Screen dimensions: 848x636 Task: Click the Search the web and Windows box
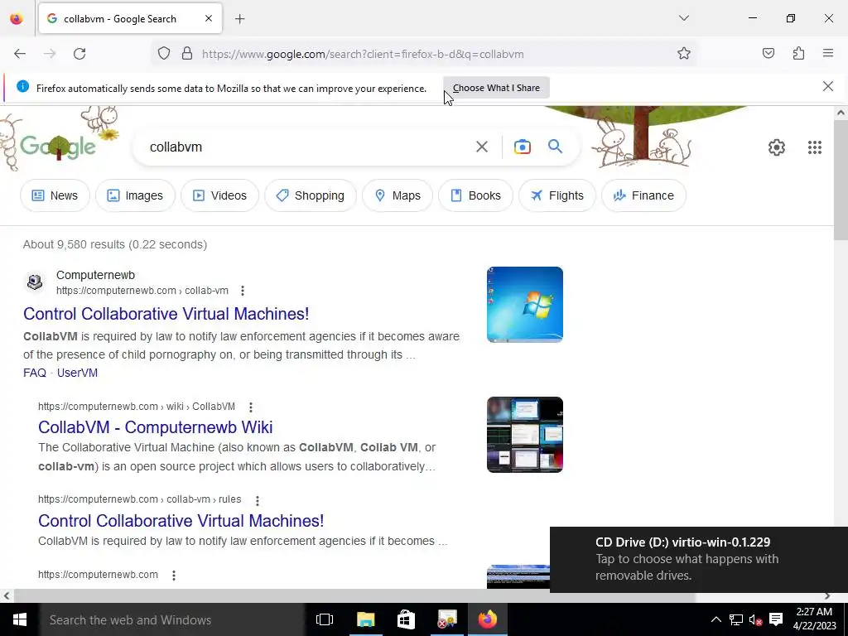(172, 619)
